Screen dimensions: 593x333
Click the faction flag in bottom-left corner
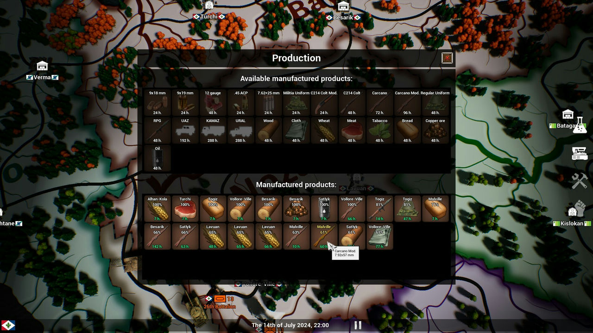[x=8, y=325]
